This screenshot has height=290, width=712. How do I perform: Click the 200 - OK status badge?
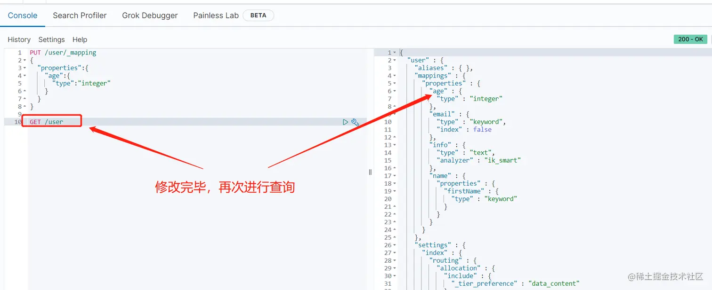(690, 39)
